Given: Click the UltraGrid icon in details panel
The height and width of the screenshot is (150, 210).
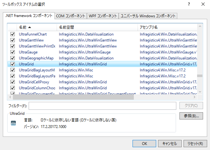Looking at the screenshot, I should (13, 123).
